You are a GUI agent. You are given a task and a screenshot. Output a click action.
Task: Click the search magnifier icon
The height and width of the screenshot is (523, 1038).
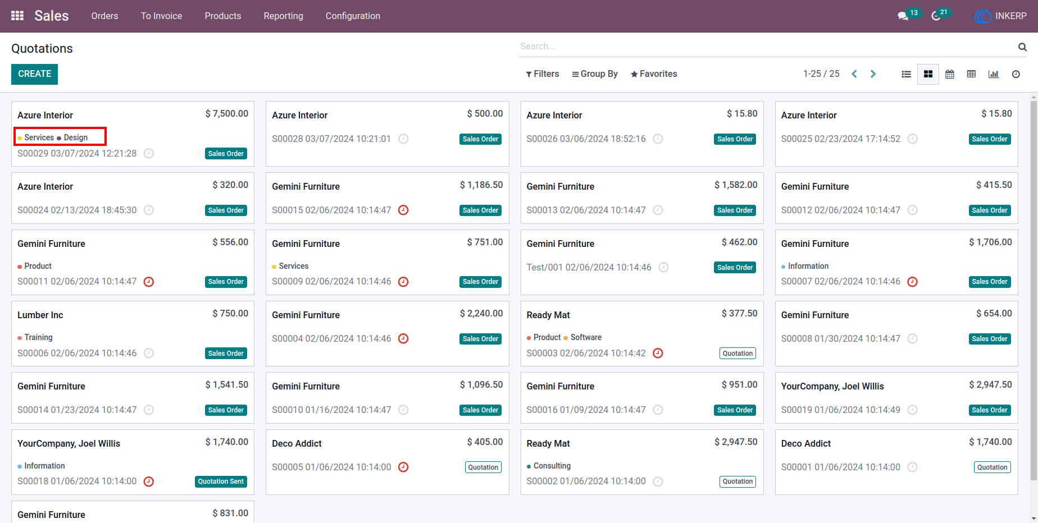(1022, 47)
